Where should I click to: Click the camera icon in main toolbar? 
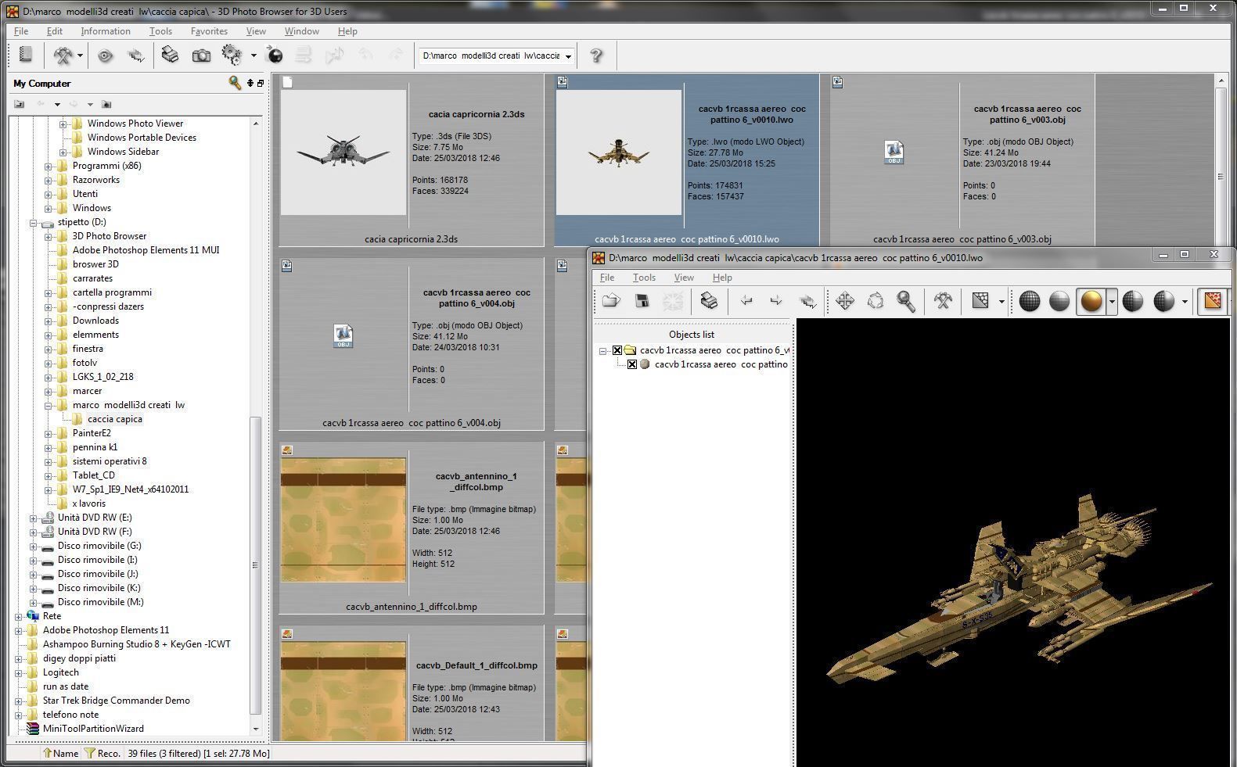coord(201,56)
